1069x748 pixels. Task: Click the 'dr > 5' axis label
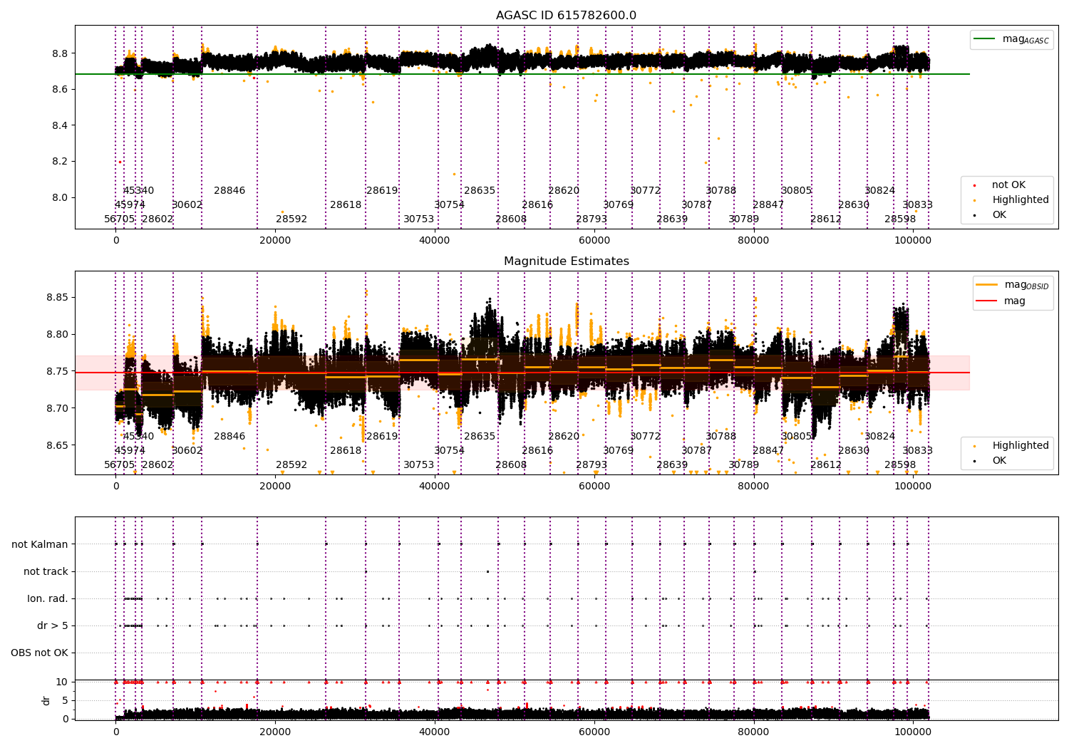coord(53,626)
